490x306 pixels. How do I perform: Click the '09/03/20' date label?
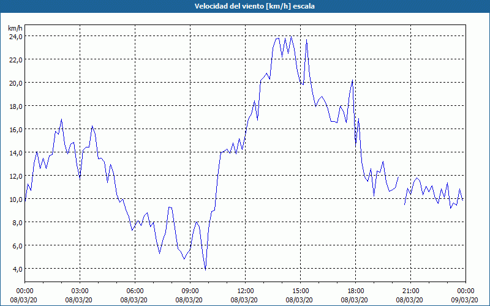465,300
